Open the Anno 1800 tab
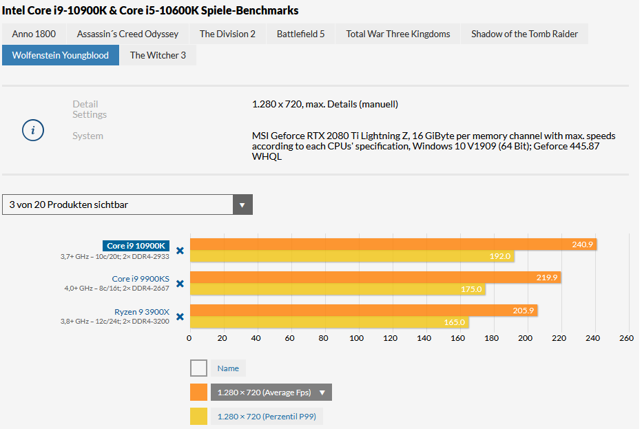The width and height of the screenshot is (642, 429). pos(34,34)
